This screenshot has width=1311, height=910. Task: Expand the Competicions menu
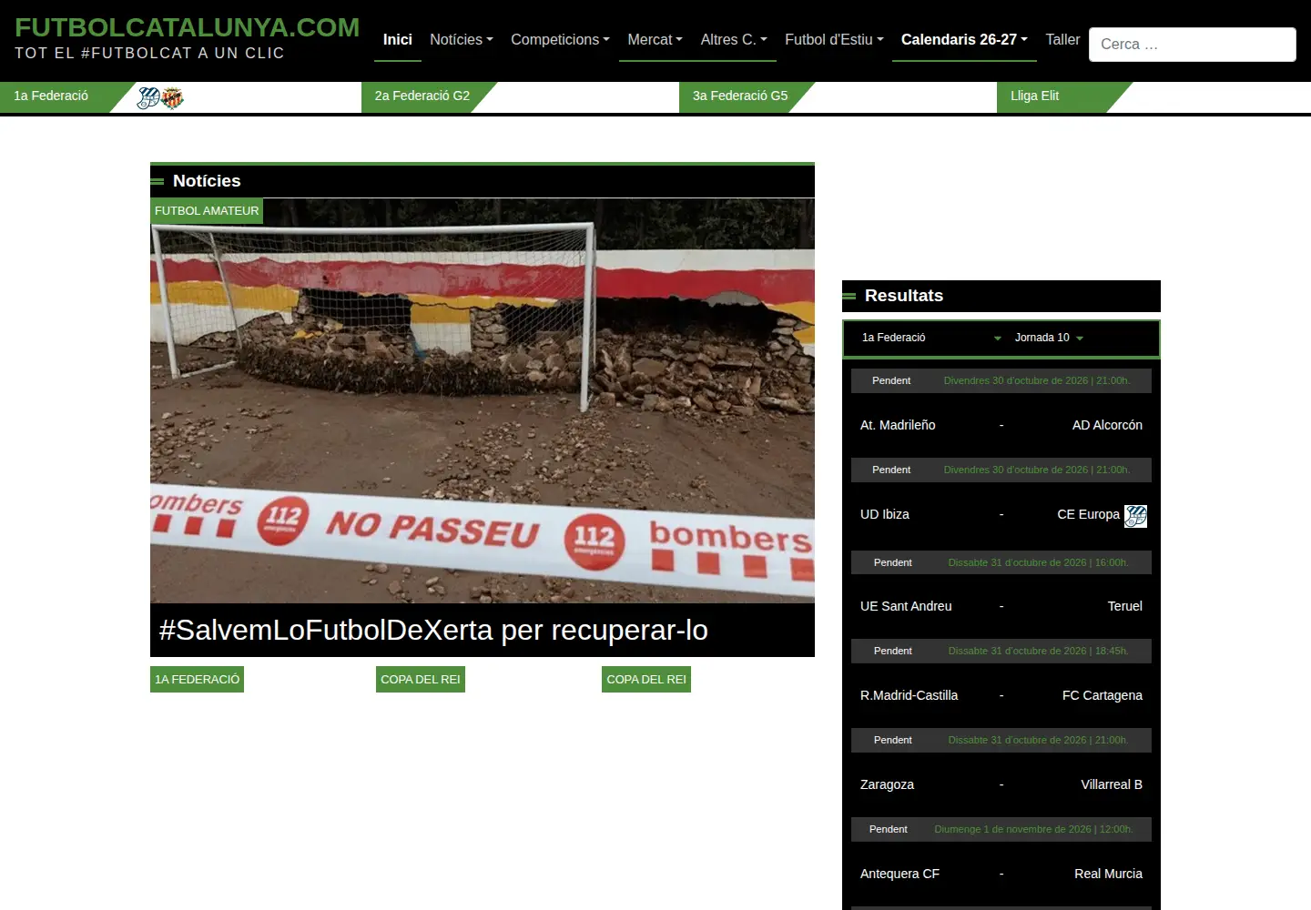560,40
